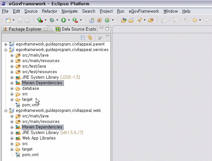Open the eGovFramework menu
Image resolution: width=212 pixels, height=161 pixels.
(x=144, y=11)
